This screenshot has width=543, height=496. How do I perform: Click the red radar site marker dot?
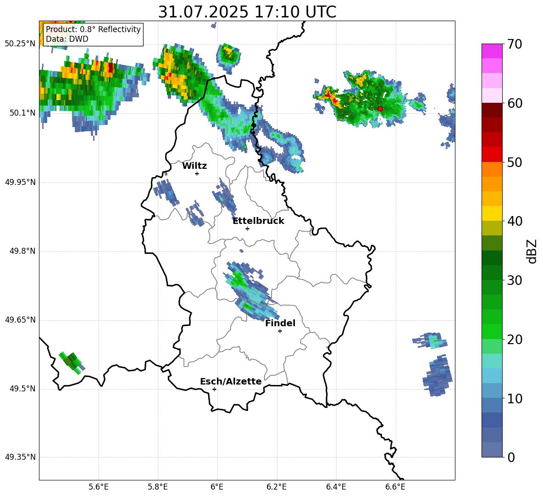pos(380,109)
